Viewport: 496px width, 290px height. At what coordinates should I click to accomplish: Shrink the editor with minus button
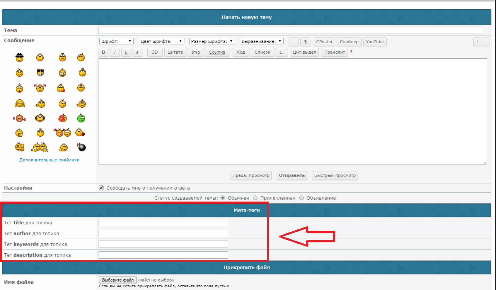[486, 42]
